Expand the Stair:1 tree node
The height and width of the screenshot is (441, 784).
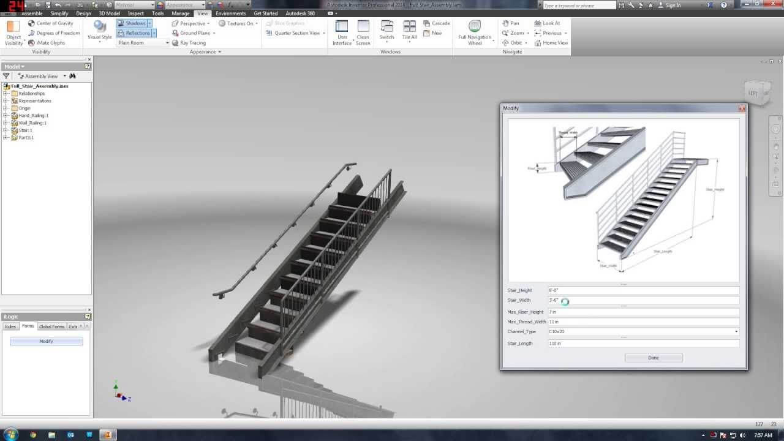[5, 130]
